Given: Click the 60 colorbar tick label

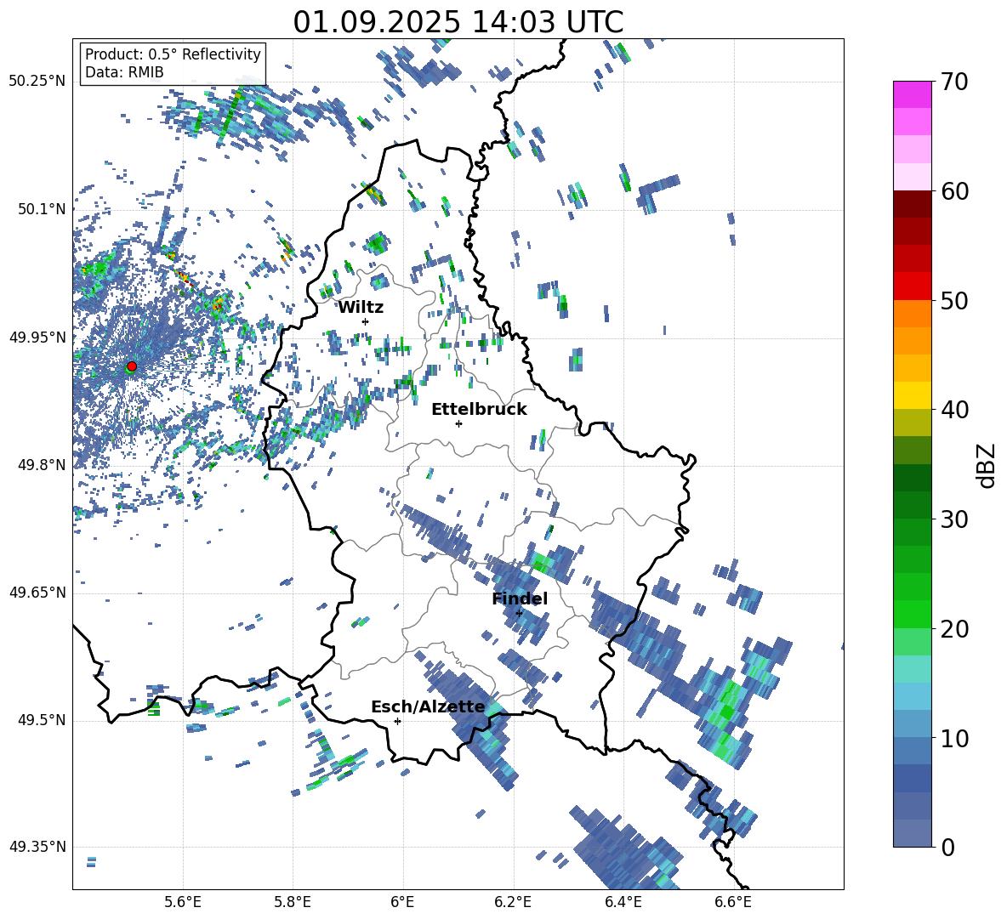Looking at the screenshot, I should tap(955, 191).
